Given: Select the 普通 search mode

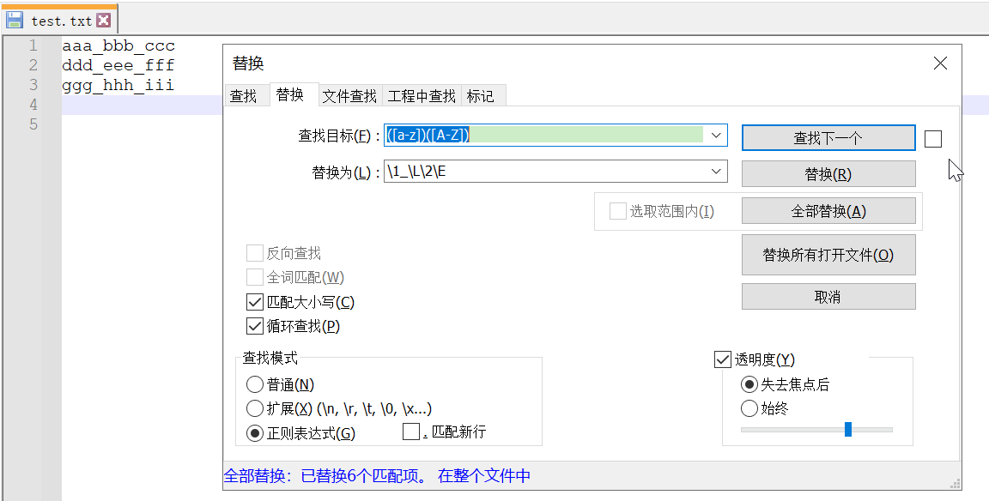Looking at the screenshot, I should pos(255,384).
